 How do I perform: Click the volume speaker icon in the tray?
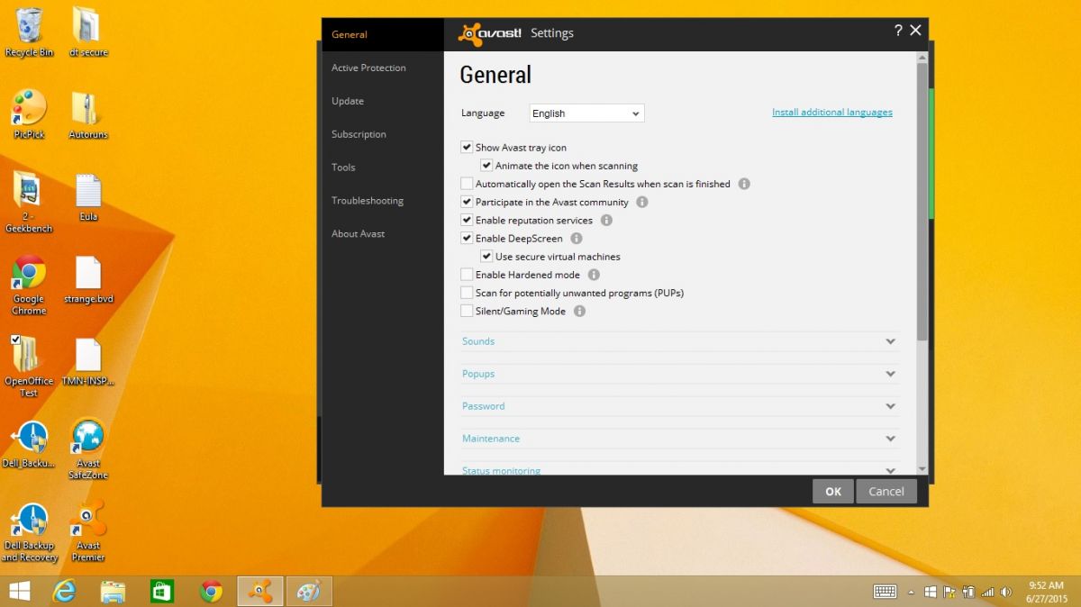1005,593
